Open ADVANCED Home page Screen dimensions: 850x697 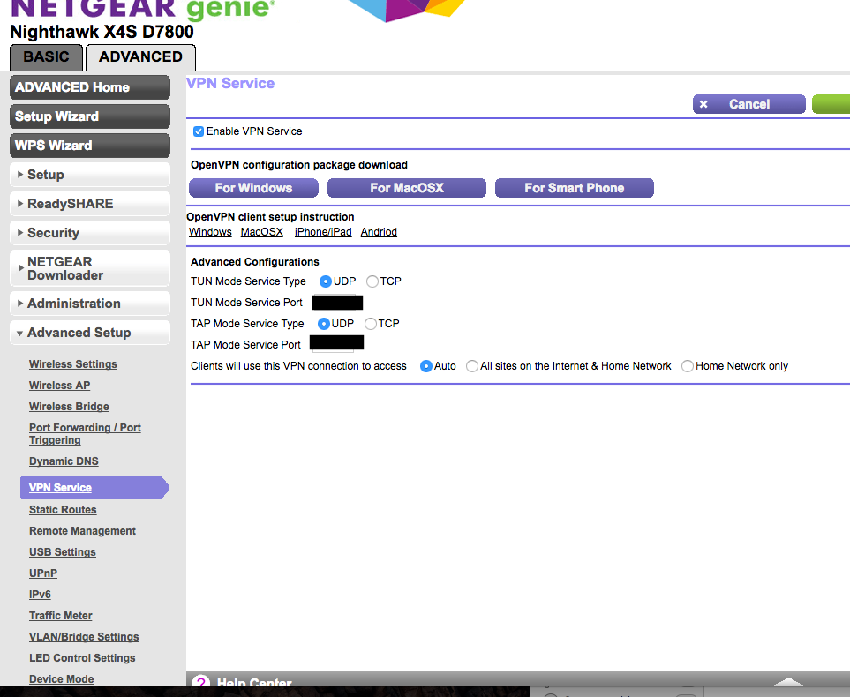pyautogui.click(x=90, y=87)
